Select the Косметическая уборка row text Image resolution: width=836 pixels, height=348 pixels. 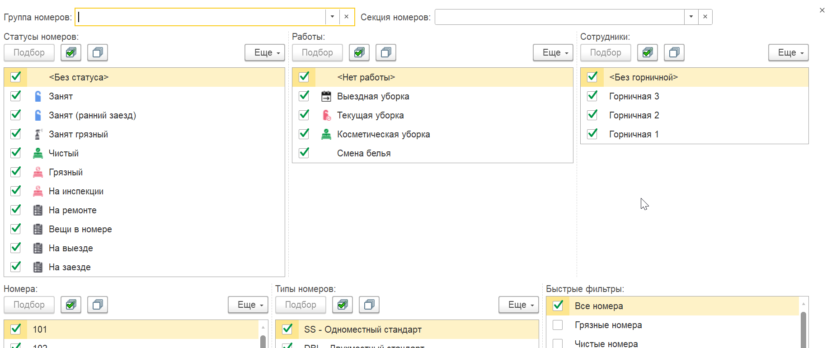coord(384,134)
